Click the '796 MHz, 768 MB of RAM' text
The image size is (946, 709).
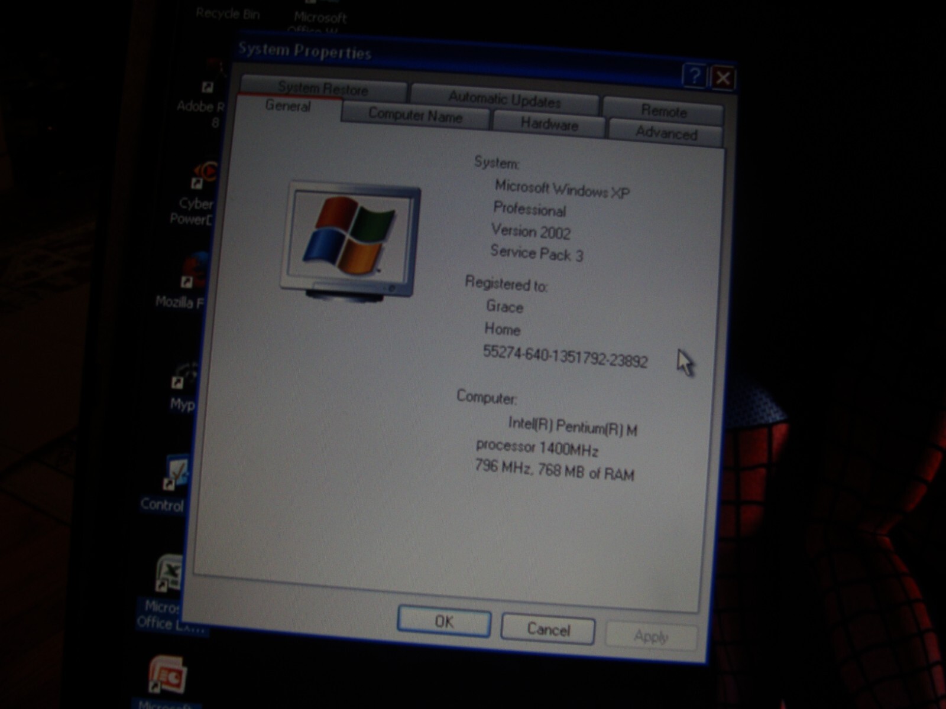(x=554, y=470)
